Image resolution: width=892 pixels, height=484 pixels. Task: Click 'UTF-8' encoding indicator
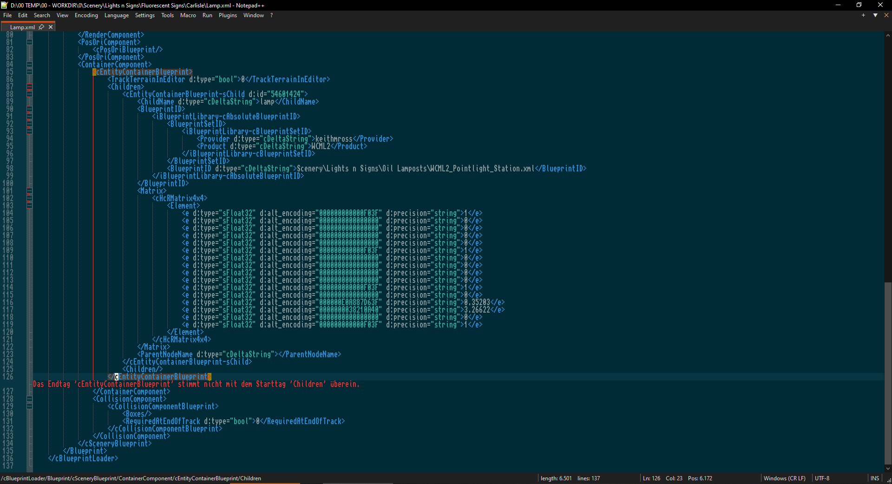coord(822,478)
